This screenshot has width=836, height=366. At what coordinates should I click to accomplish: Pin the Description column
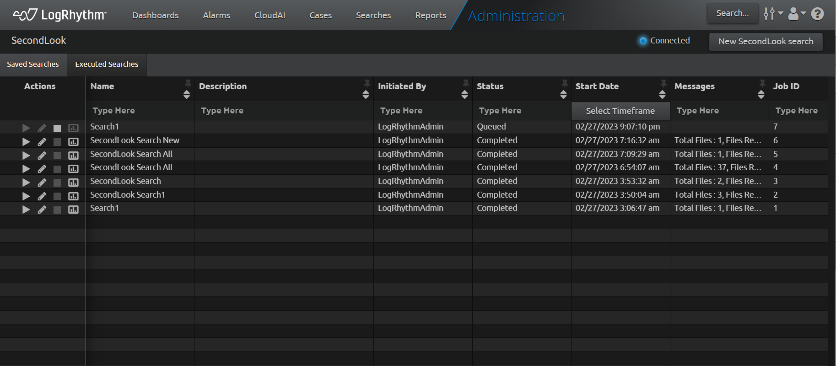(x=367, y=83)
